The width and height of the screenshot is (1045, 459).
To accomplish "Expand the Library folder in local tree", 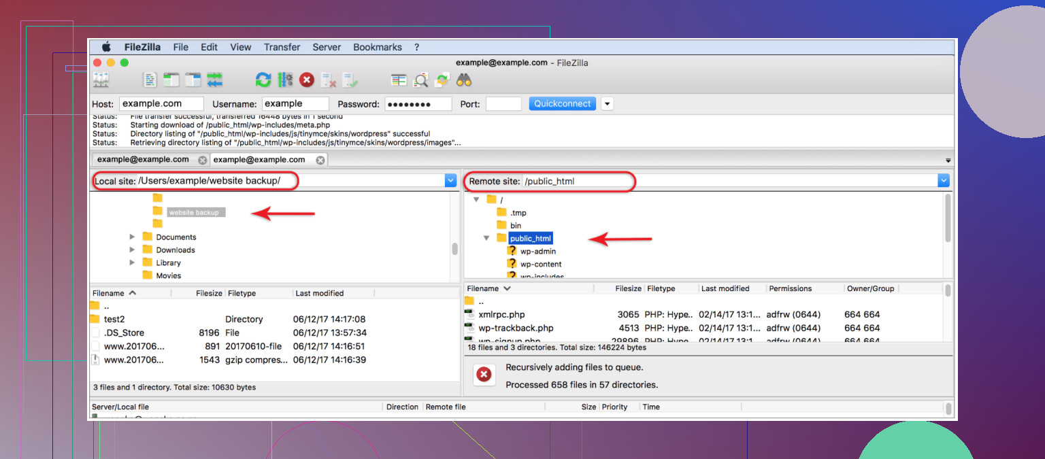I will click(x=132, y=262).
